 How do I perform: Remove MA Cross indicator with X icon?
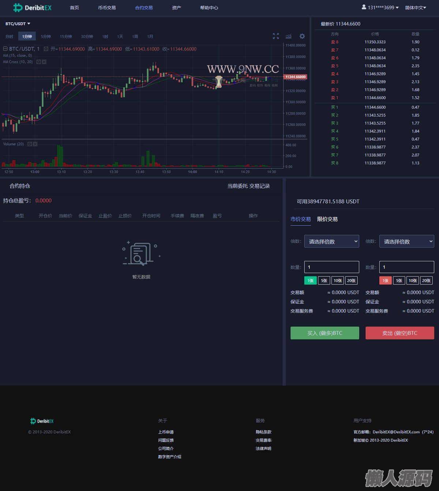[44, 62]
